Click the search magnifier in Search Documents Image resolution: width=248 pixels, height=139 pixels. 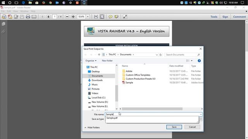pos(199,55)
